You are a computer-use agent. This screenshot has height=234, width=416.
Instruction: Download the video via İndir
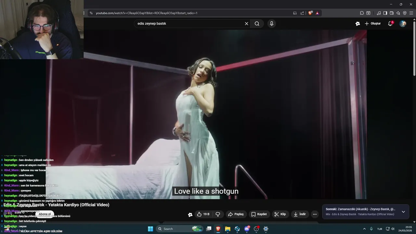tap(300, 214)
